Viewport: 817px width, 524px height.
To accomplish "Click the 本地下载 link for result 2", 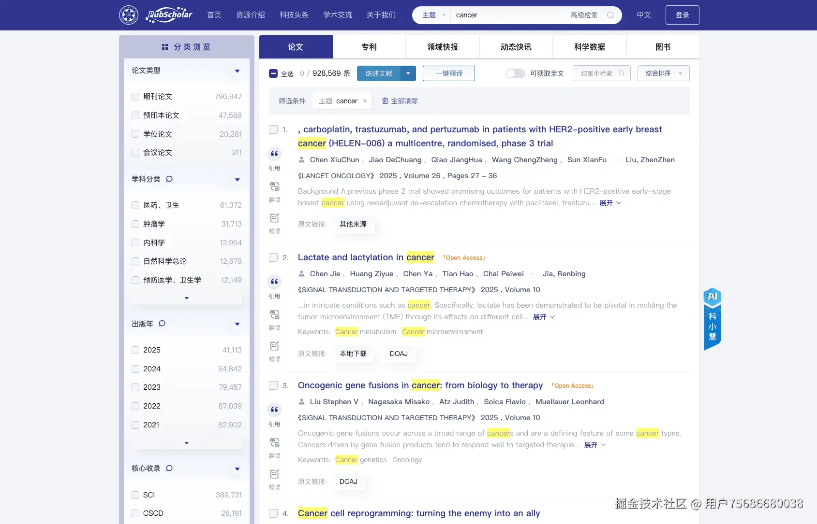I will click(x=353, y=354).
